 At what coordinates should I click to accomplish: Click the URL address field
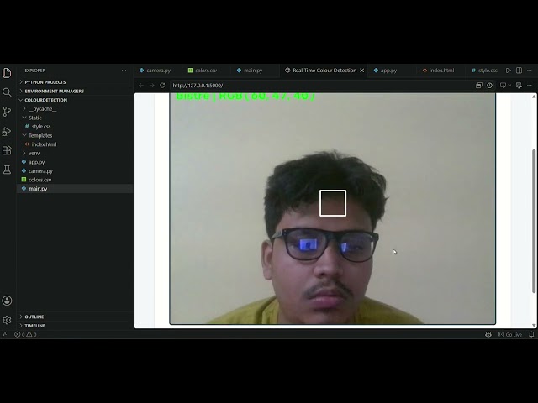pos(321,86)
